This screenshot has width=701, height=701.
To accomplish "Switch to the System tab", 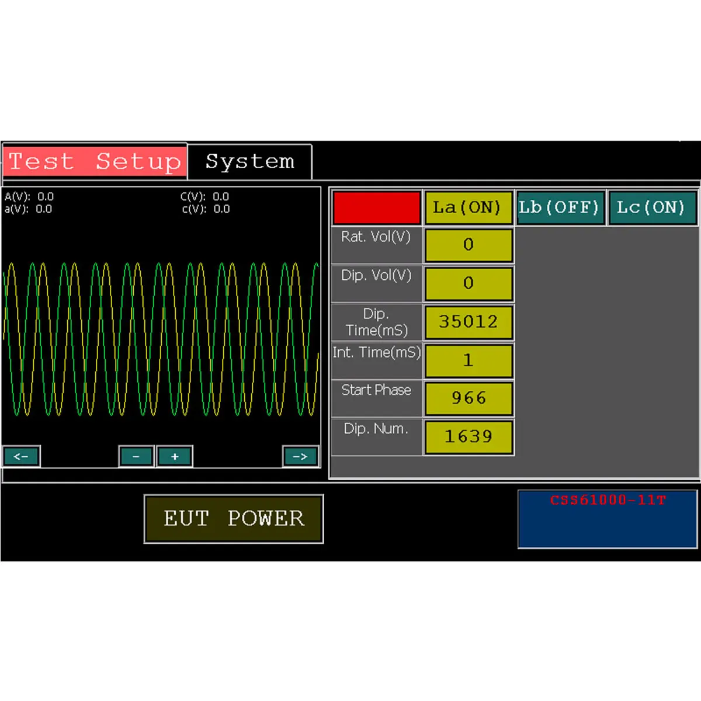I will (x=250, y=162).
